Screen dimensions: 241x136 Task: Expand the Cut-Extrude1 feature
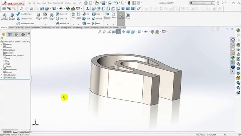click(x=2, y=75)
